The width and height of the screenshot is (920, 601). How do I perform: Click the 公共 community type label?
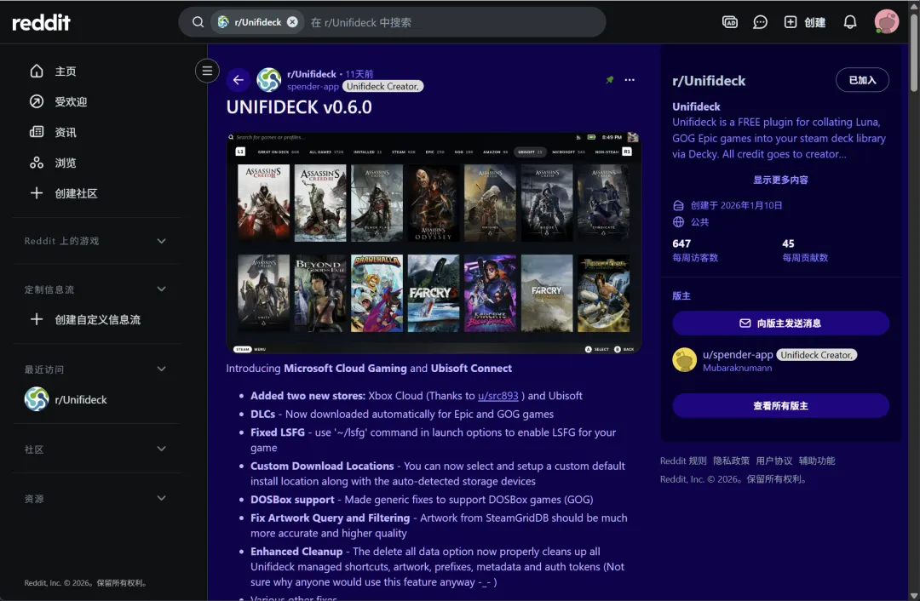coord(699,222)
